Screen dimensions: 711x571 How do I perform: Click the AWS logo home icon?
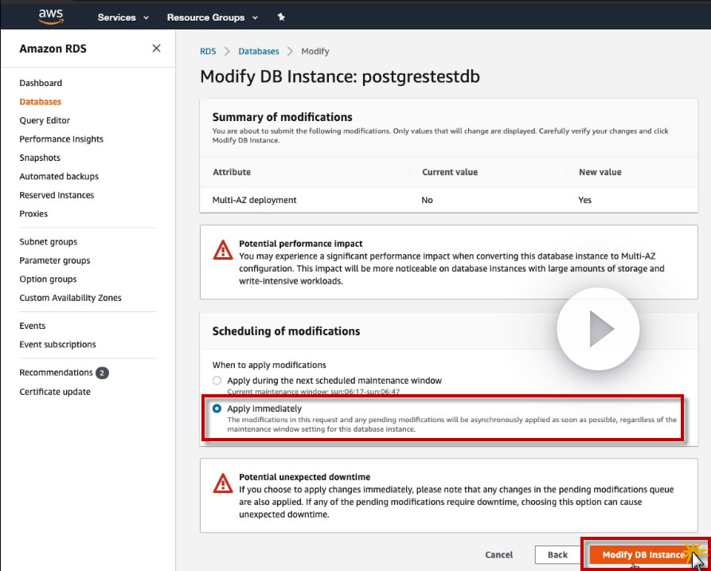point(51,17)
